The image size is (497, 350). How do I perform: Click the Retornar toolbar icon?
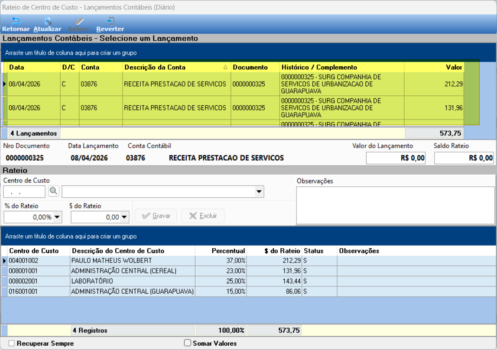(16, 21)
